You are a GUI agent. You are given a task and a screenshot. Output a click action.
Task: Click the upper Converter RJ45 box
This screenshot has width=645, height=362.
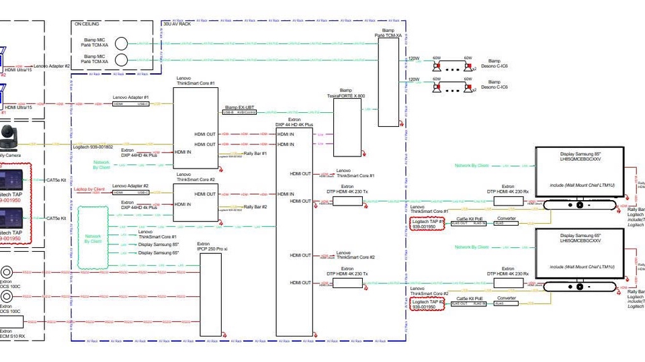(x=506, y=224)
